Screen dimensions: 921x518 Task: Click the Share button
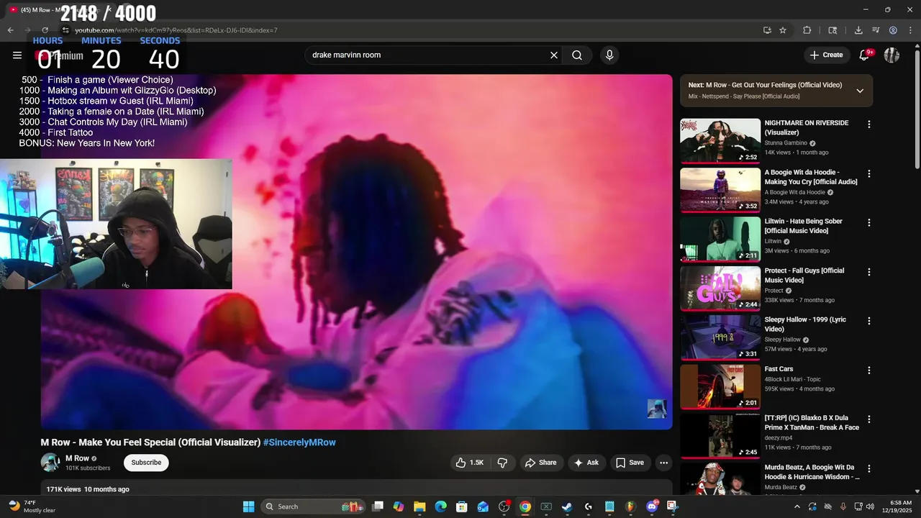pyautogui.click(x=540, y=463)
